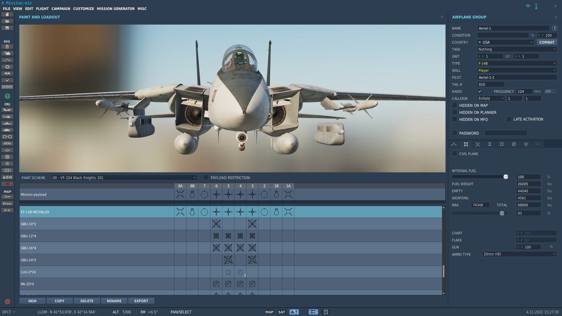Click the save mission icon in left toolbar
Image resolution: width=562 pixels, height=316 pixels.
[x=7, y=28]
